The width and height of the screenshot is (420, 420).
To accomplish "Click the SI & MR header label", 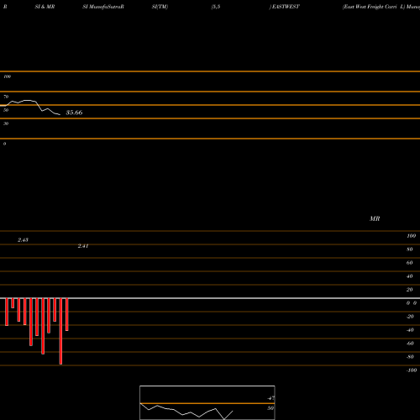I will (x=45, y=7).
